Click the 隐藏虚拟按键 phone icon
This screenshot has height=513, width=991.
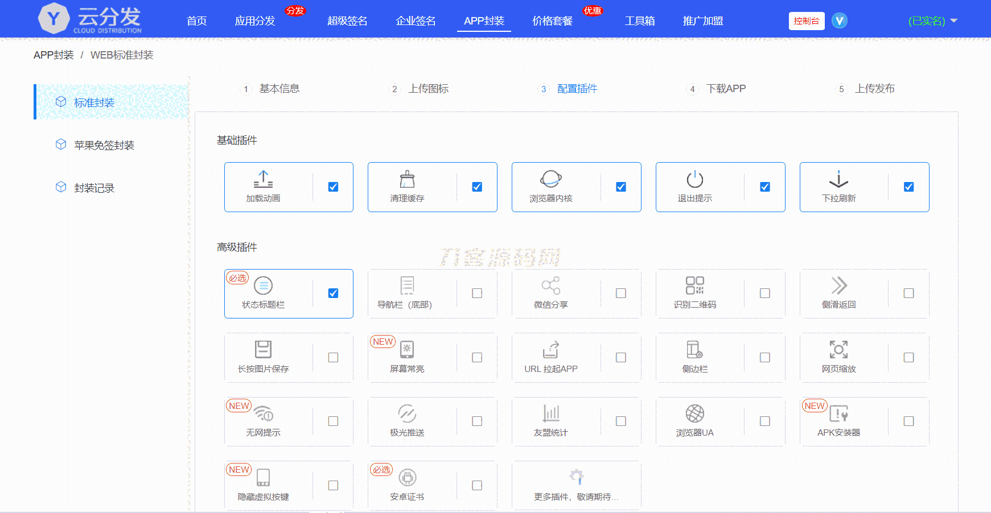click(x=263, y=477)
